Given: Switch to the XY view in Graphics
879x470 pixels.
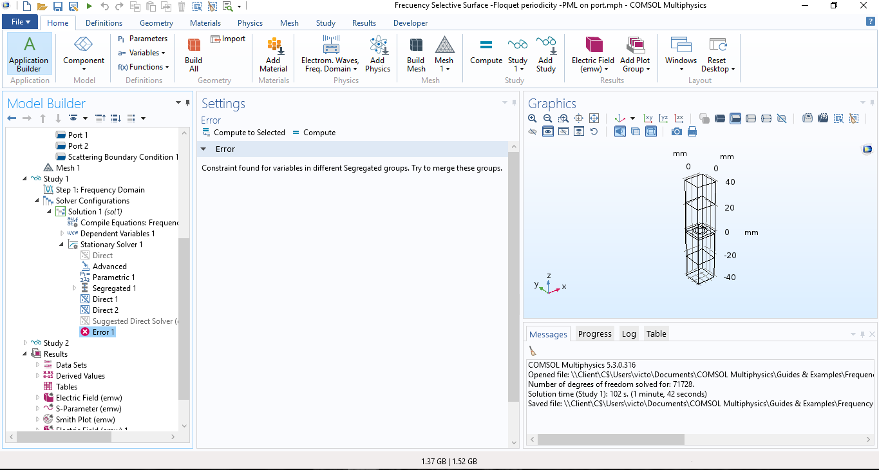Looking at the screenshot, I should point(648,118).
